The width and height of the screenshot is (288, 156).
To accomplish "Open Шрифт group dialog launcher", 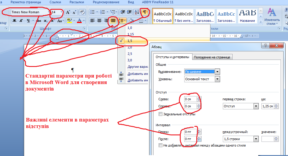I will tap(84, 28).
